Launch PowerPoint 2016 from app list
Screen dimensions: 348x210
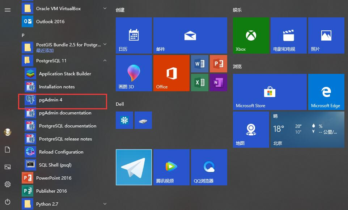pos(64,178)
